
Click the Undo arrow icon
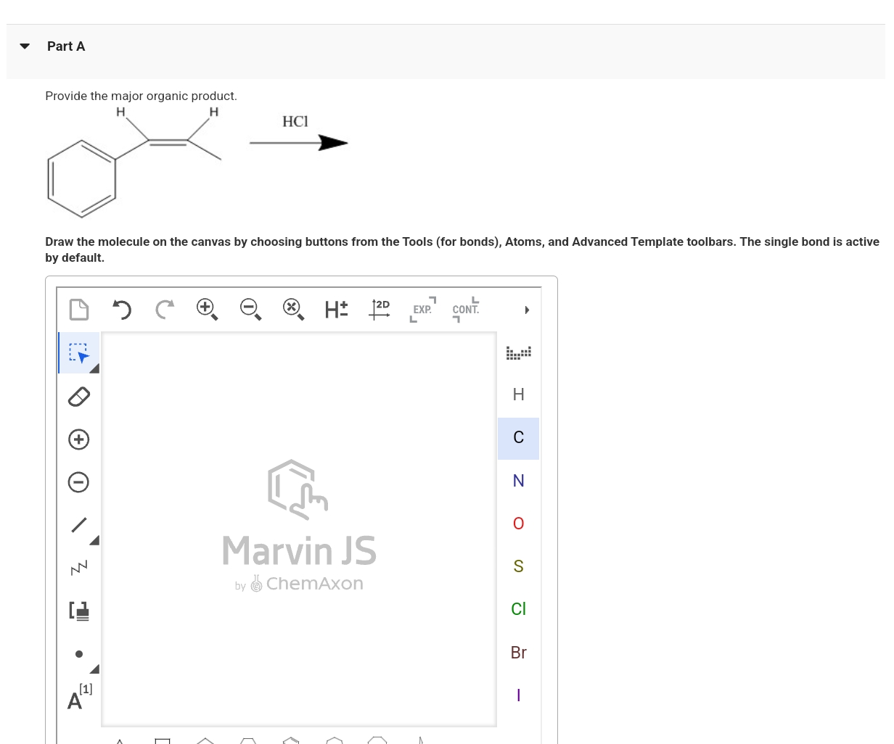(122, 310)
